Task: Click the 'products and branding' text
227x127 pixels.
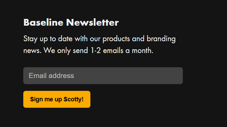Action: coord(139,39)
